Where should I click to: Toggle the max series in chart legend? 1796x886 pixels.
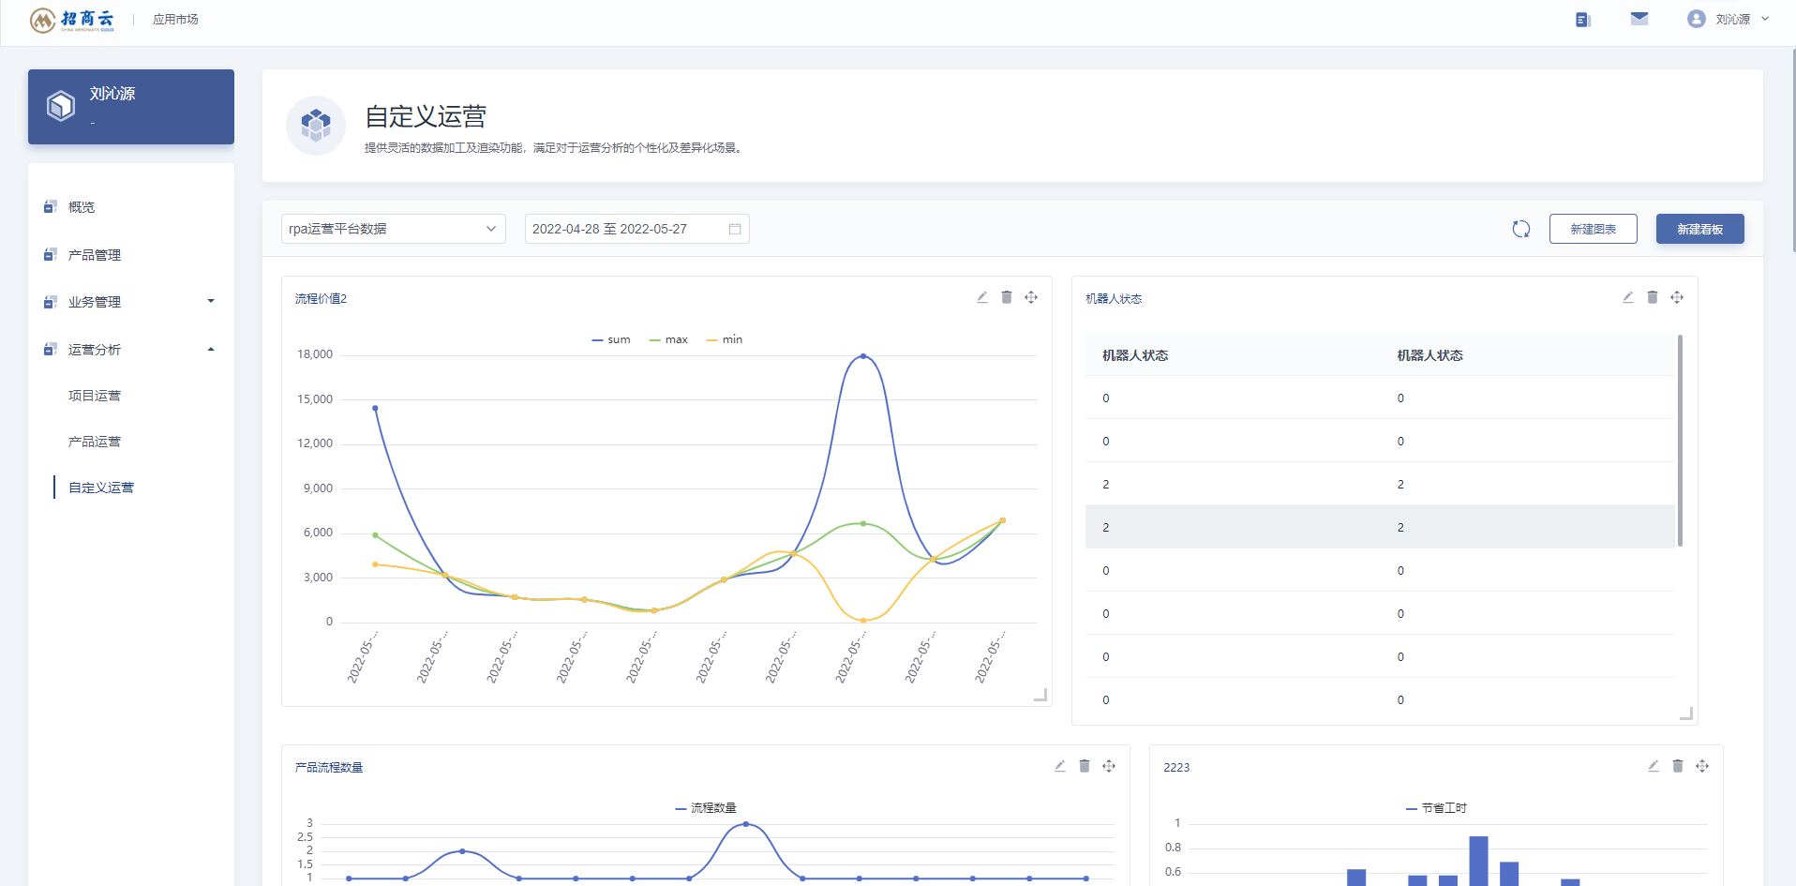[668, 339]
